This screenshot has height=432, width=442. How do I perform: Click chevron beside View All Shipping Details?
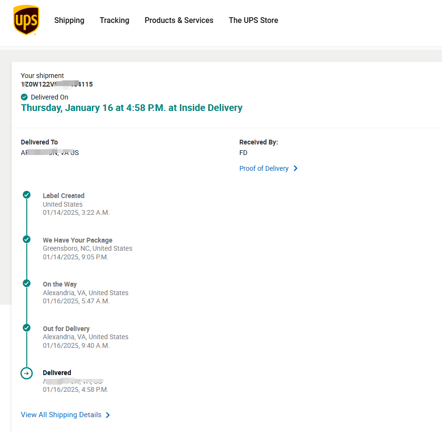pos(108,415)
